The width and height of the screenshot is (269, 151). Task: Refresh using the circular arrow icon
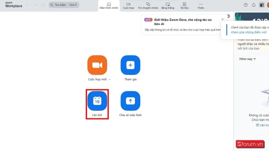tap(43, 4)
